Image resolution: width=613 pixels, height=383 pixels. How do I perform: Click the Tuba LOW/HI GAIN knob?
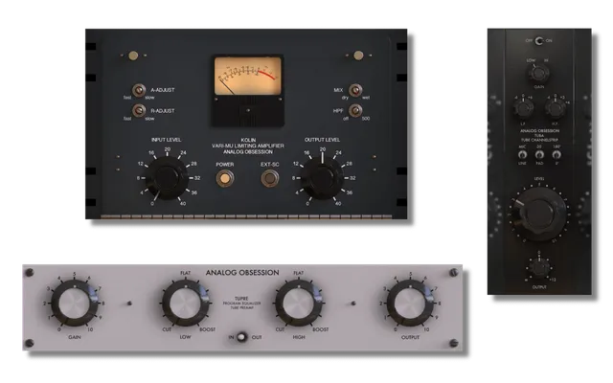(x=539, y=73)
